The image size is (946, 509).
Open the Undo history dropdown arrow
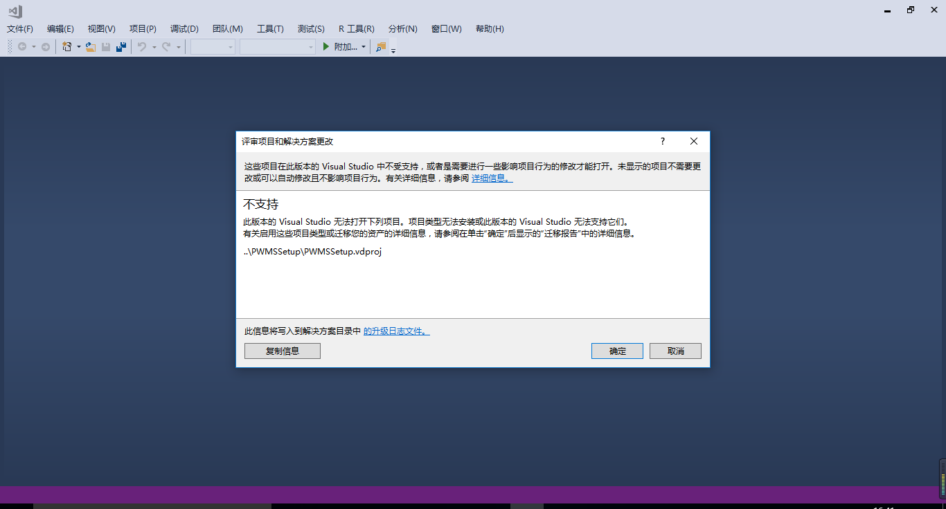pyautogui.click(x=154, y=47)
